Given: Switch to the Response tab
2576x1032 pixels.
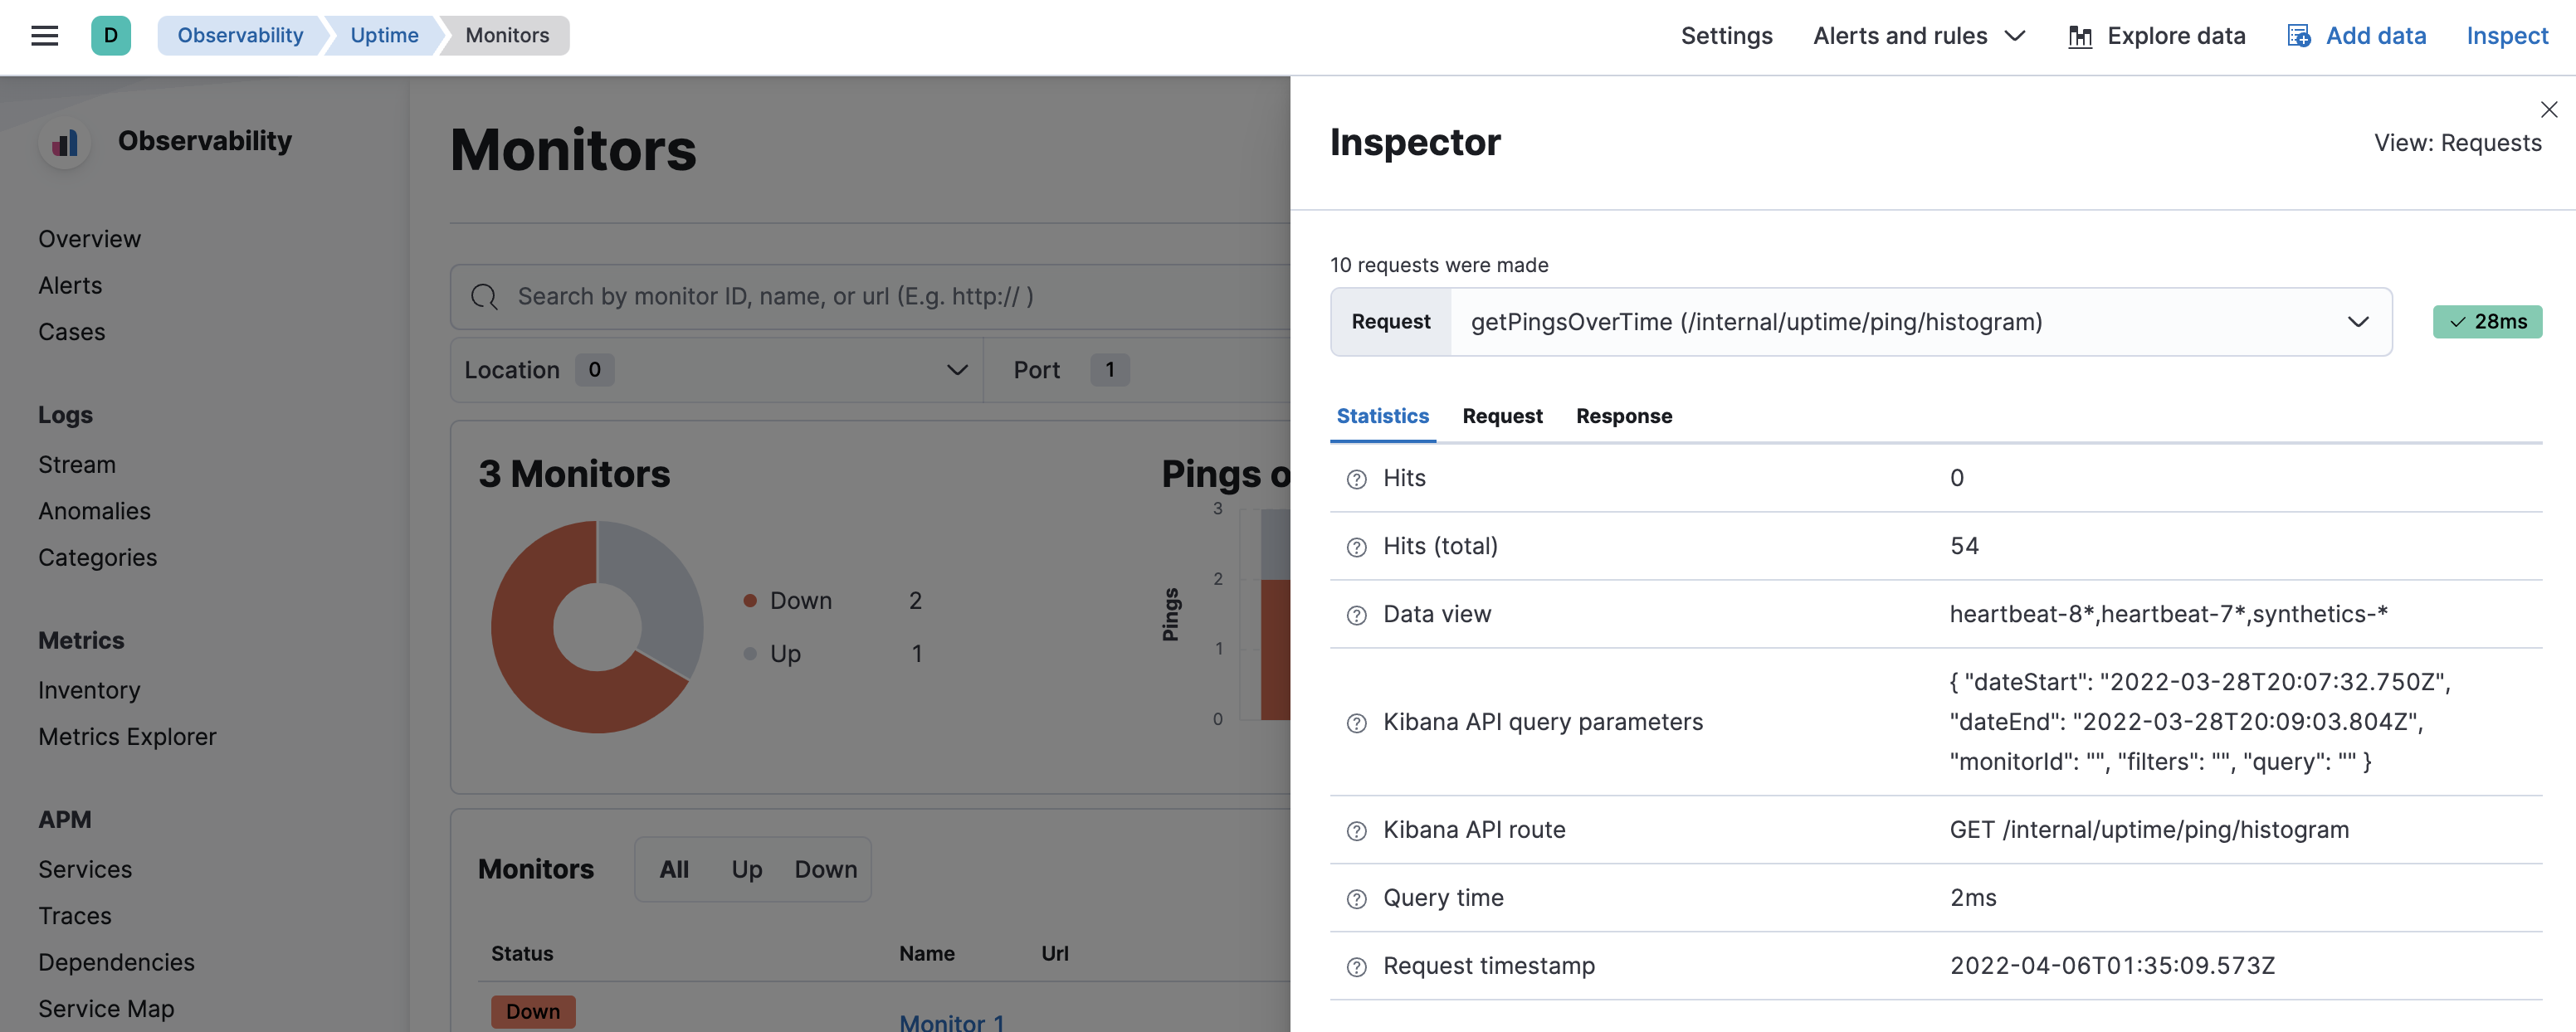Looking at the screenshot, I should pyautogui.click(x=1623, y=416).
